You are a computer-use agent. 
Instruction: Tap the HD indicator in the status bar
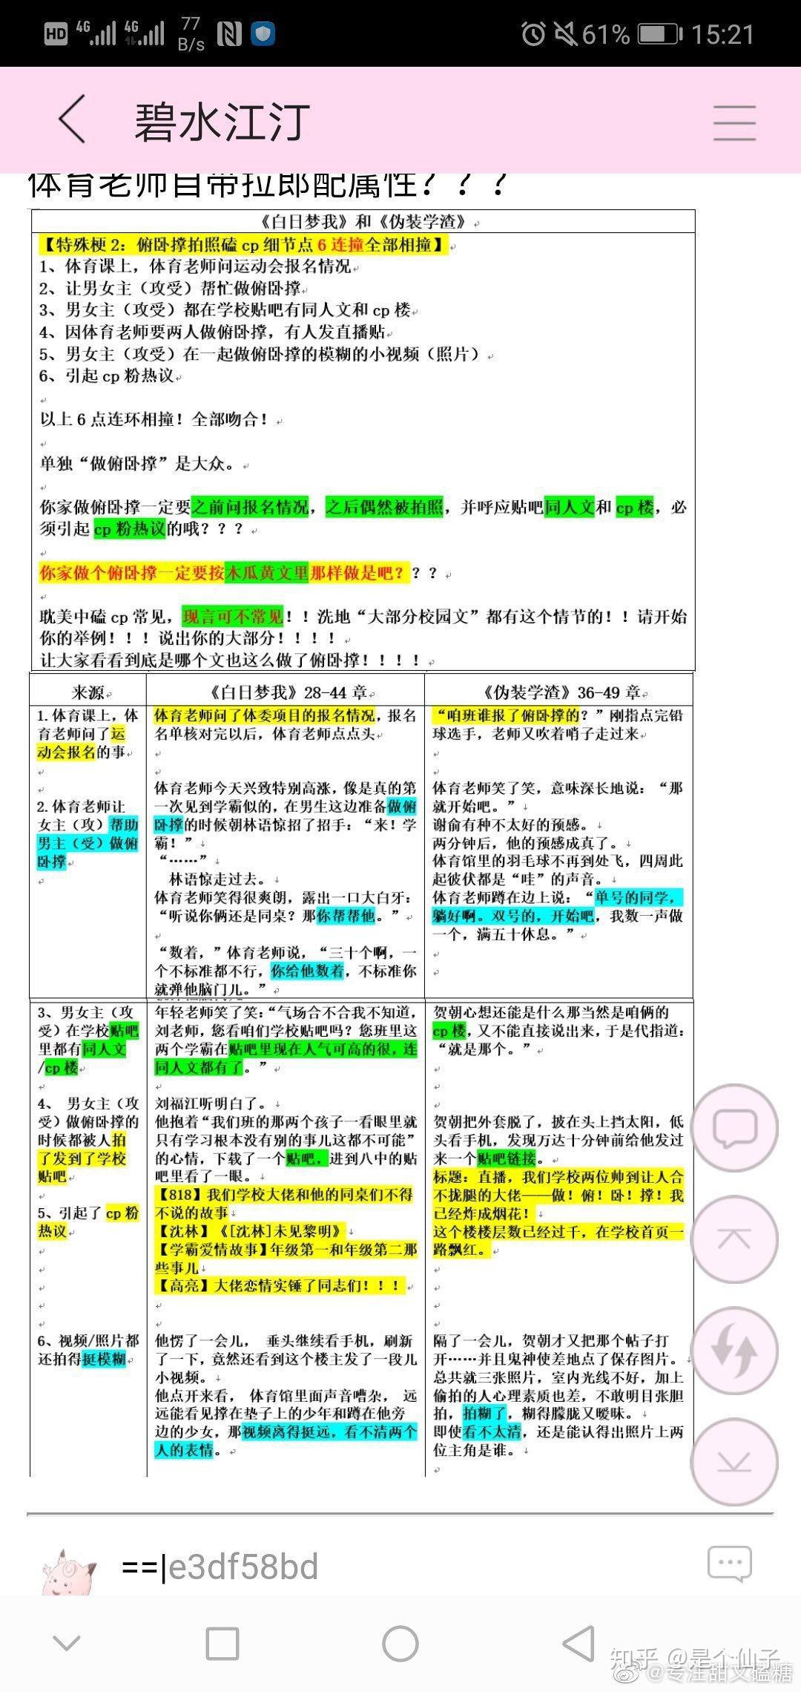56,34
